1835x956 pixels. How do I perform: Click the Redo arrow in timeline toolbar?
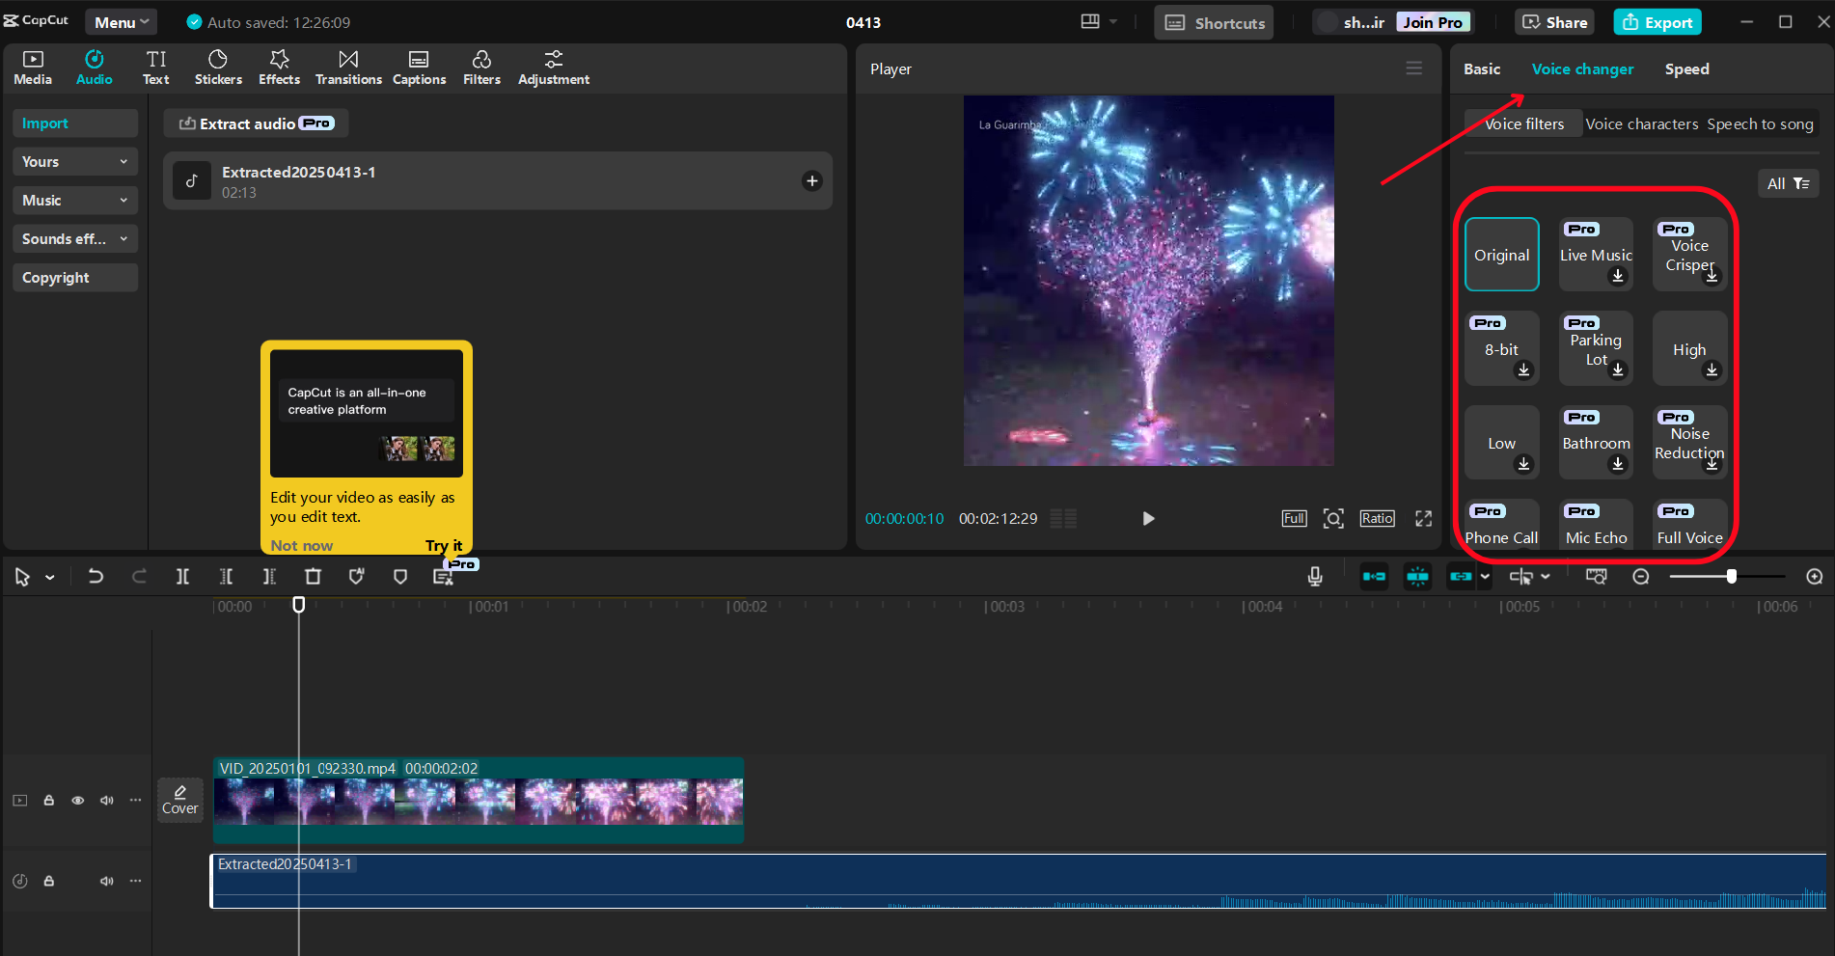click(139, 576)
